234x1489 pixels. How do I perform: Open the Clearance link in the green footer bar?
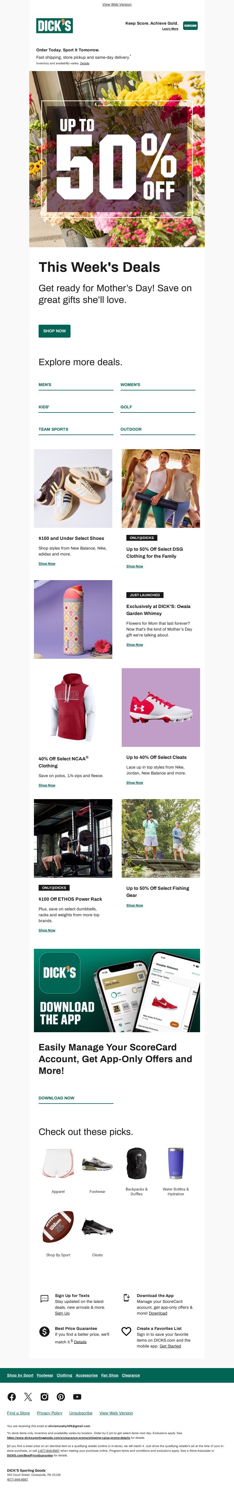point(131,1375)
